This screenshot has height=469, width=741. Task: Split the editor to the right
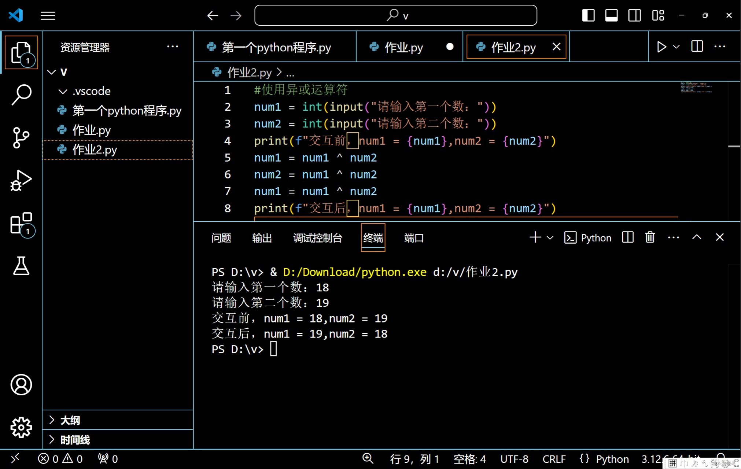tap(697, 47)
